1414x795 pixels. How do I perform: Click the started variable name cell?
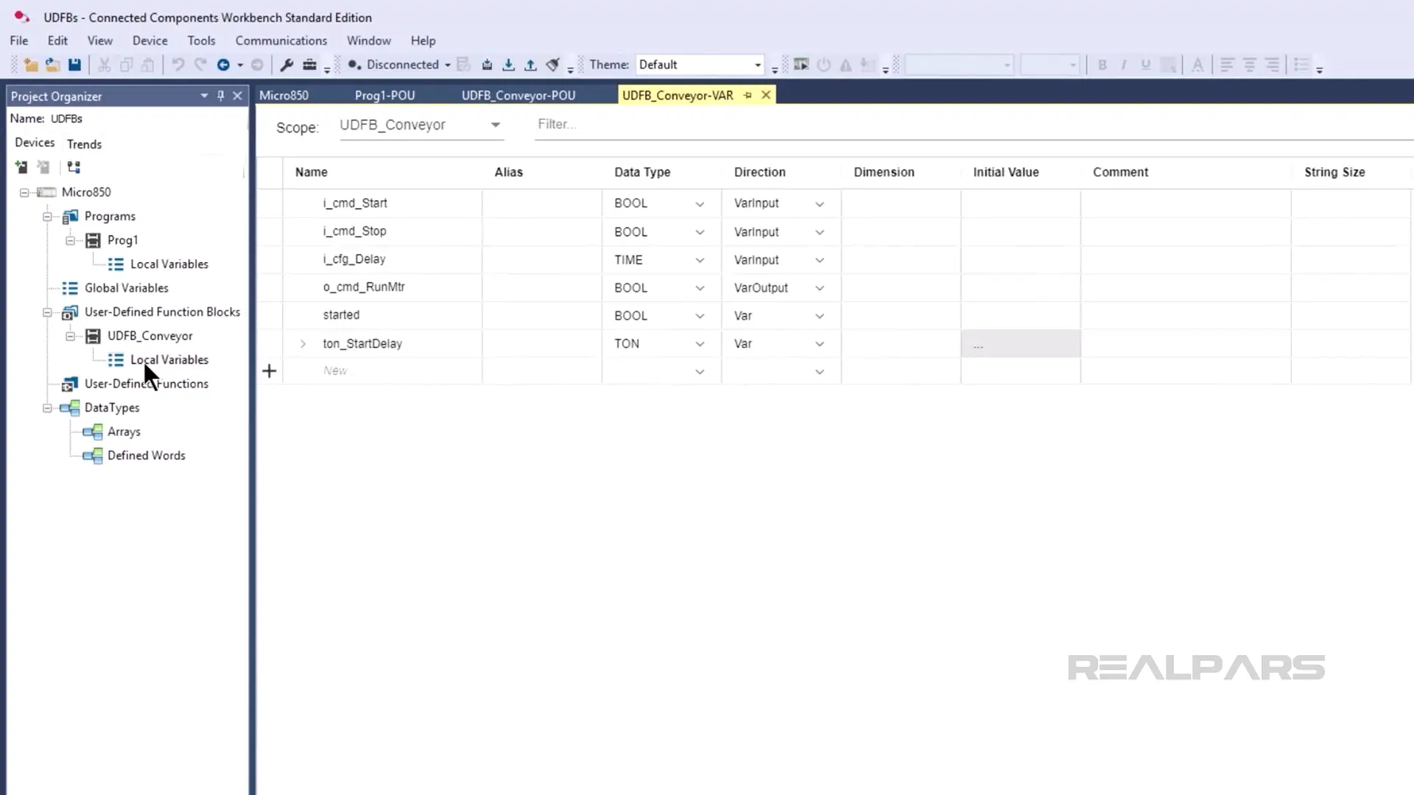(383, 315)
